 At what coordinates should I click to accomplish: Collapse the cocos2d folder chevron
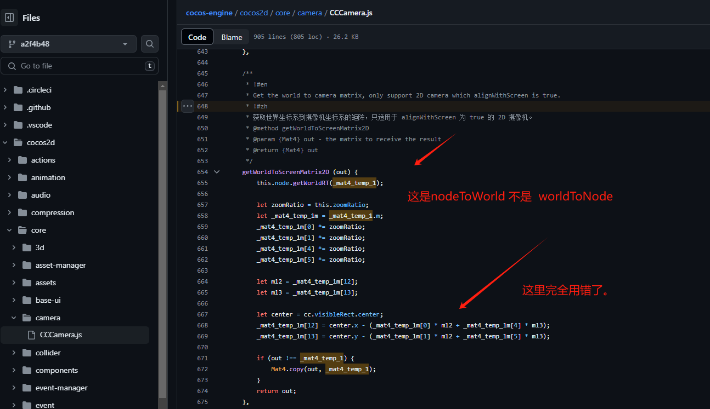click(5, 142)
